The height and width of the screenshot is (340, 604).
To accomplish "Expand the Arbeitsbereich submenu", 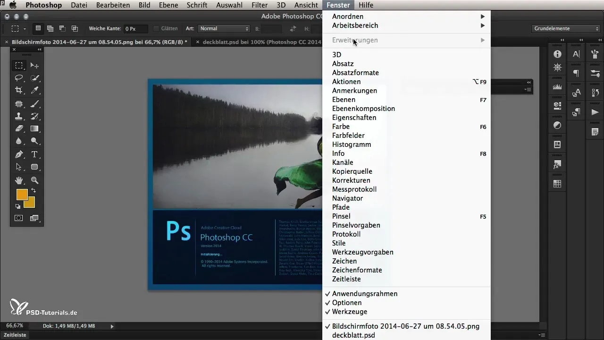I will [406, 25].
